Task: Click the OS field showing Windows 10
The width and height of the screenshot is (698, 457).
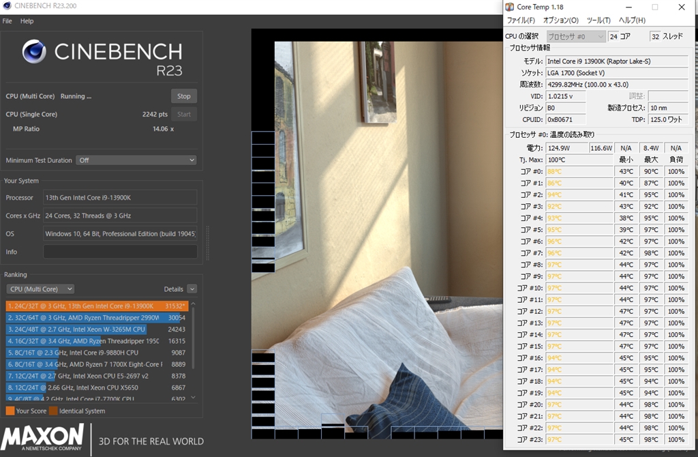Action: click(x=120, y=234)
